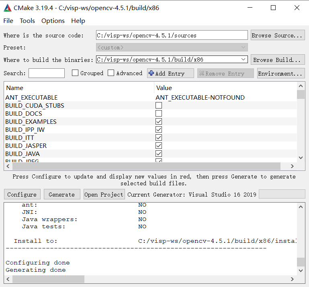309x287 pixels.
Task: Click the CMake logo in title bar
Action: pos(8,8)
